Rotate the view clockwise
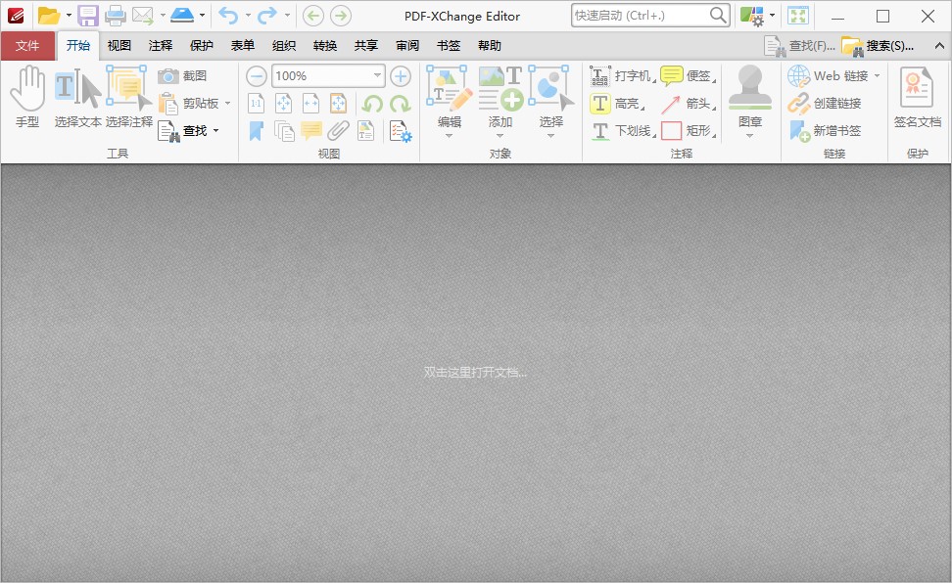This screenshot has width=952, height=583. point(400,104)
